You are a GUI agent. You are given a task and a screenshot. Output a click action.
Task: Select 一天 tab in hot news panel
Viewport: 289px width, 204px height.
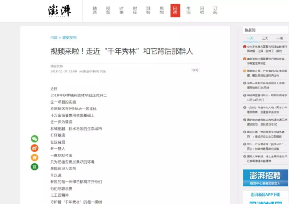click(x=250, y=38)
